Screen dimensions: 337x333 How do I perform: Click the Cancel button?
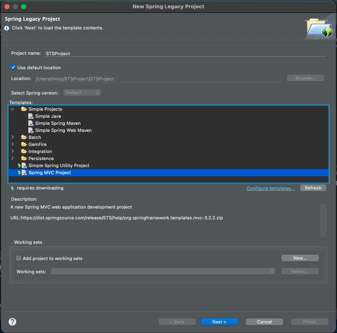pos(265,322)
